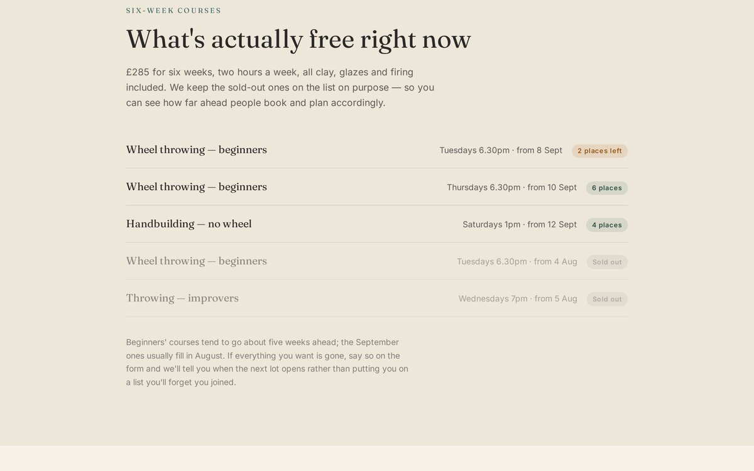Screen dimensions: 754x471
Task: Open the Tuesdays 8 Sept Wheel throwing course
Action: (x=376, y=150)
